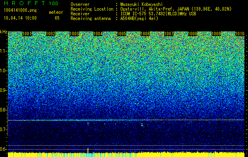Click the 0.9 frequency axis label

click(4, 90)
